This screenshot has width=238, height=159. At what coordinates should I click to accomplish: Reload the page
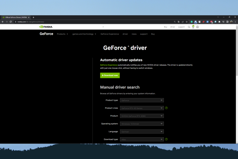[x=11, y=22]
